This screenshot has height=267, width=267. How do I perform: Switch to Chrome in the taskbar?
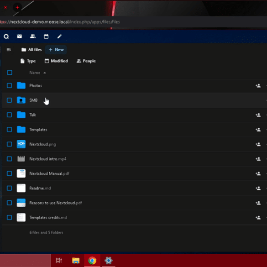[92, 260]
